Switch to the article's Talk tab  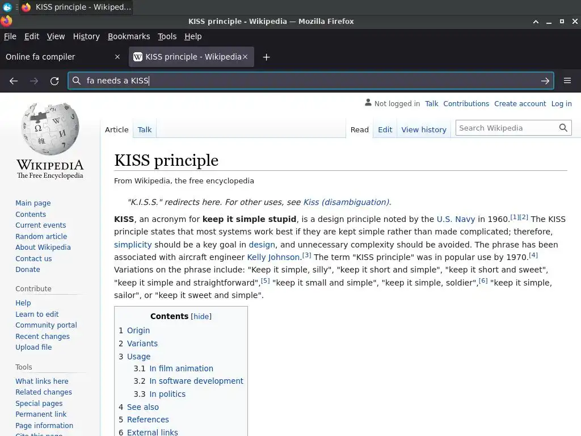(145, 129)
